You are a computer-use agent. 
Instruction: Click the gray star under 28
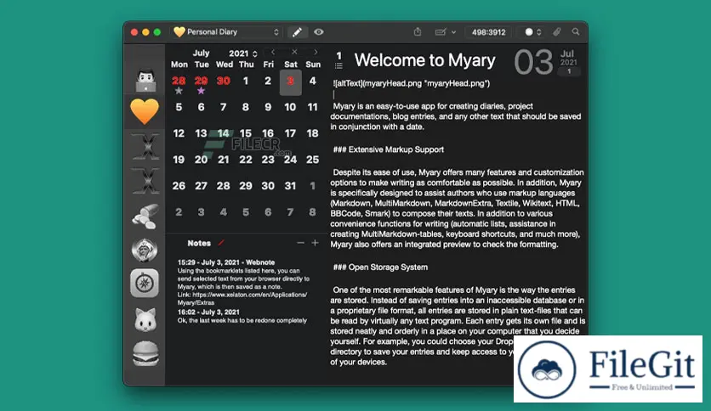pos(179,91)
